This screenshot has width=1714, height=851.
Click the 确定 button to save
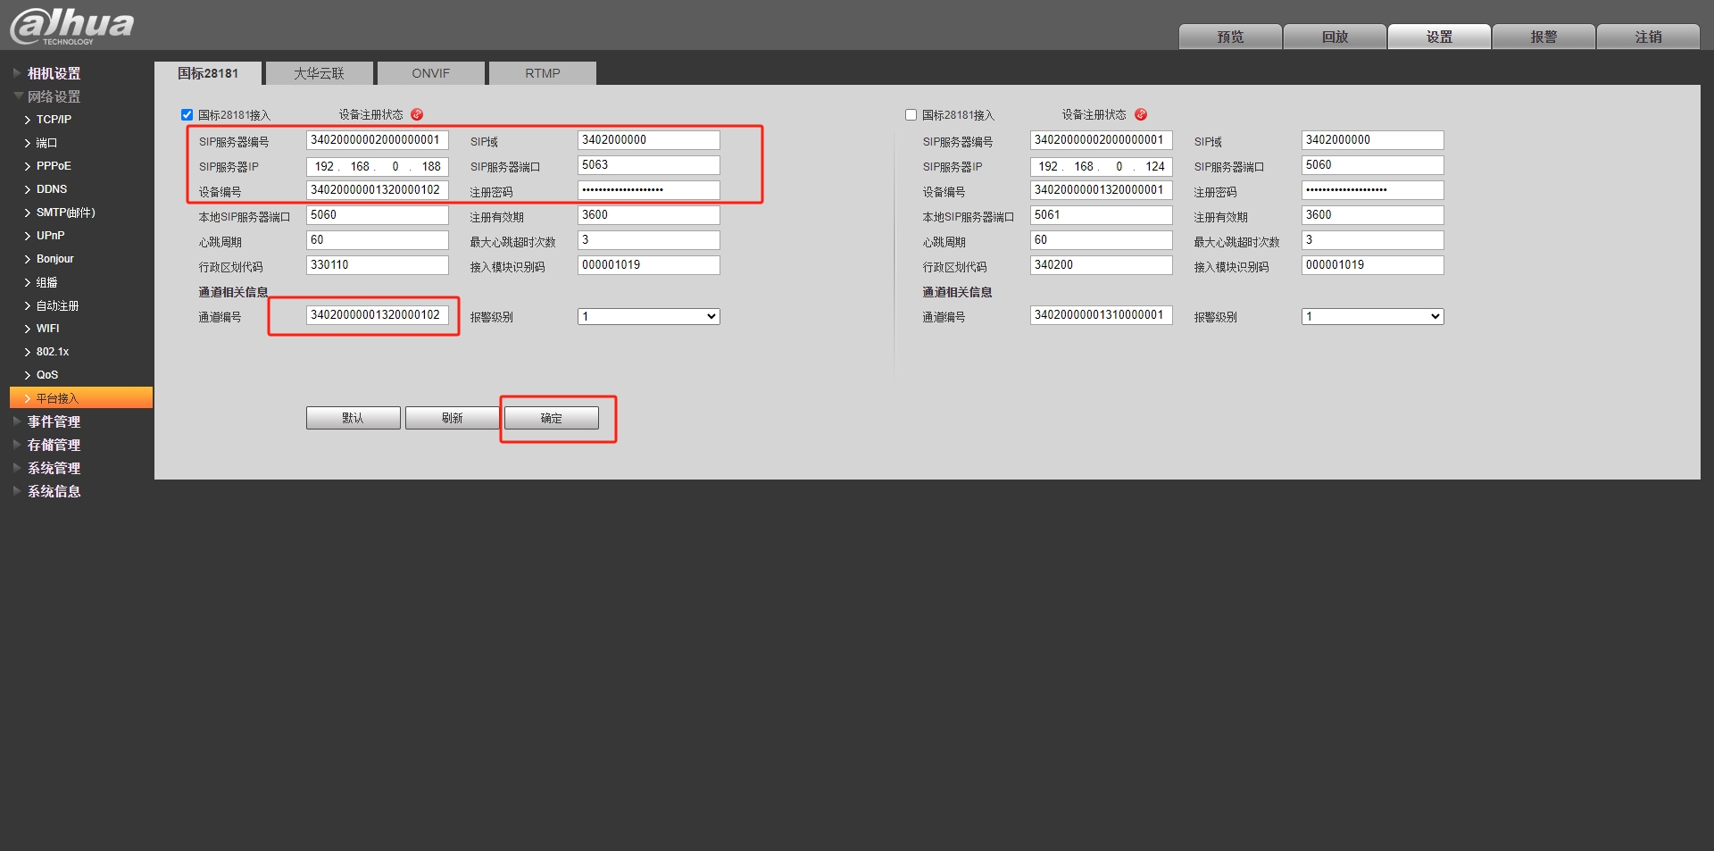[x=551, y=418]
